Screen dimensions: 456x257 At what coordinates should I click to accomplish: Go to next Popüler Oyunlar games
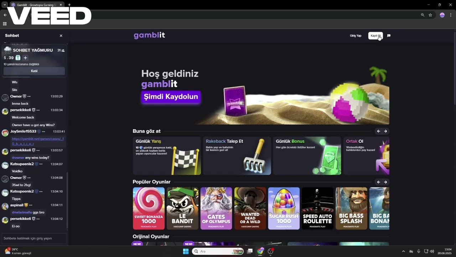pos(385,182)
